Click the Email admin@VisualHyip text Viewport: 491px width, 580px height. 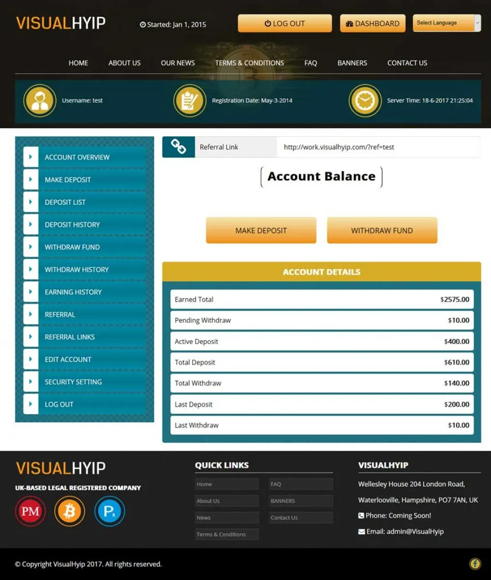(x=405, y=531)
